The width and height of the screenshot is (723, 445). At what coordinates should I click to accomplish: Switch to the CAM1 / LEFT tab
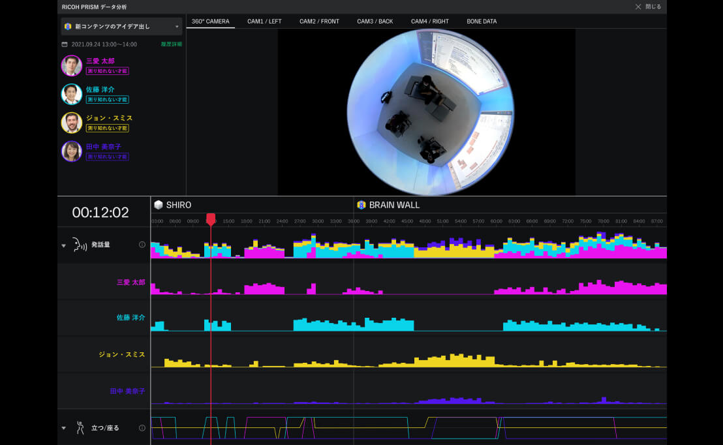click(264, 22)
